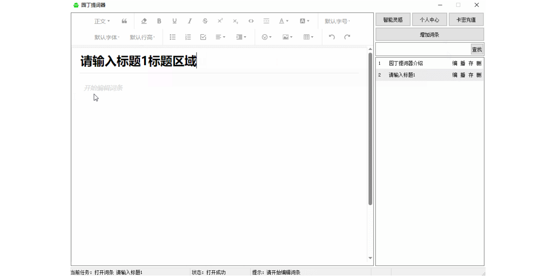Open the 个人中心 tab
Viewport: 556px width, 278px height.
(x=429, y=20)
